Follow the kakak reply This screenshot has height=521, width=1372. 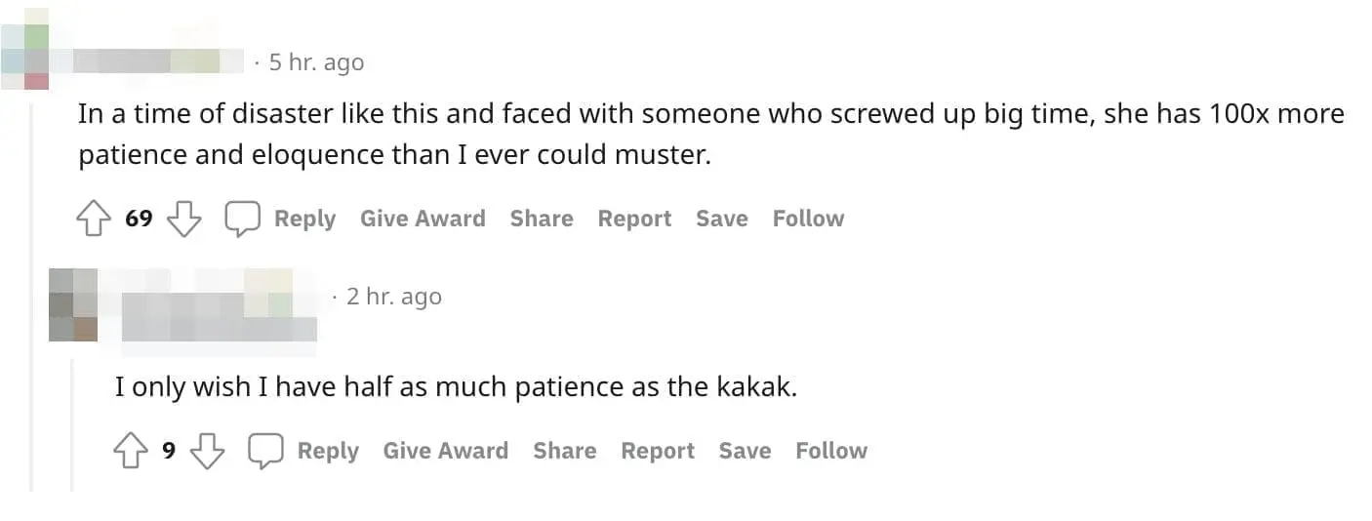[x=831, y=451]
